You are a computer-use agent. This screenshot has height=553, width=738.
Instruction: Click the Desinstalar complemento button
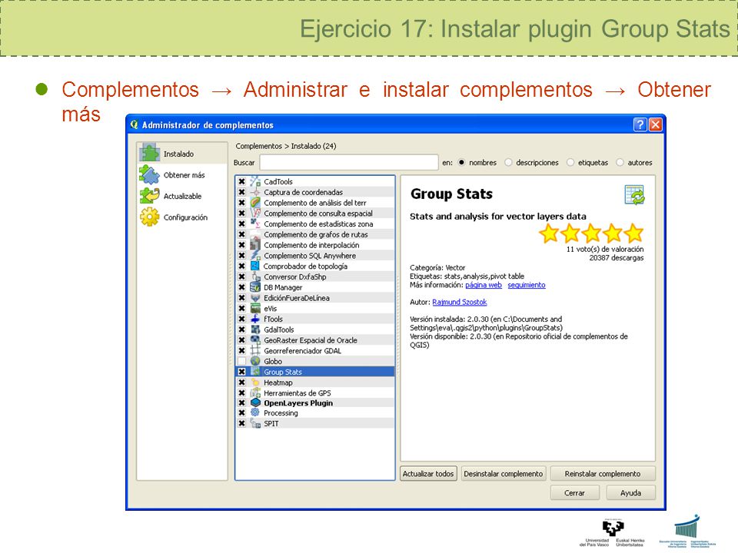[x=503, y=474]
